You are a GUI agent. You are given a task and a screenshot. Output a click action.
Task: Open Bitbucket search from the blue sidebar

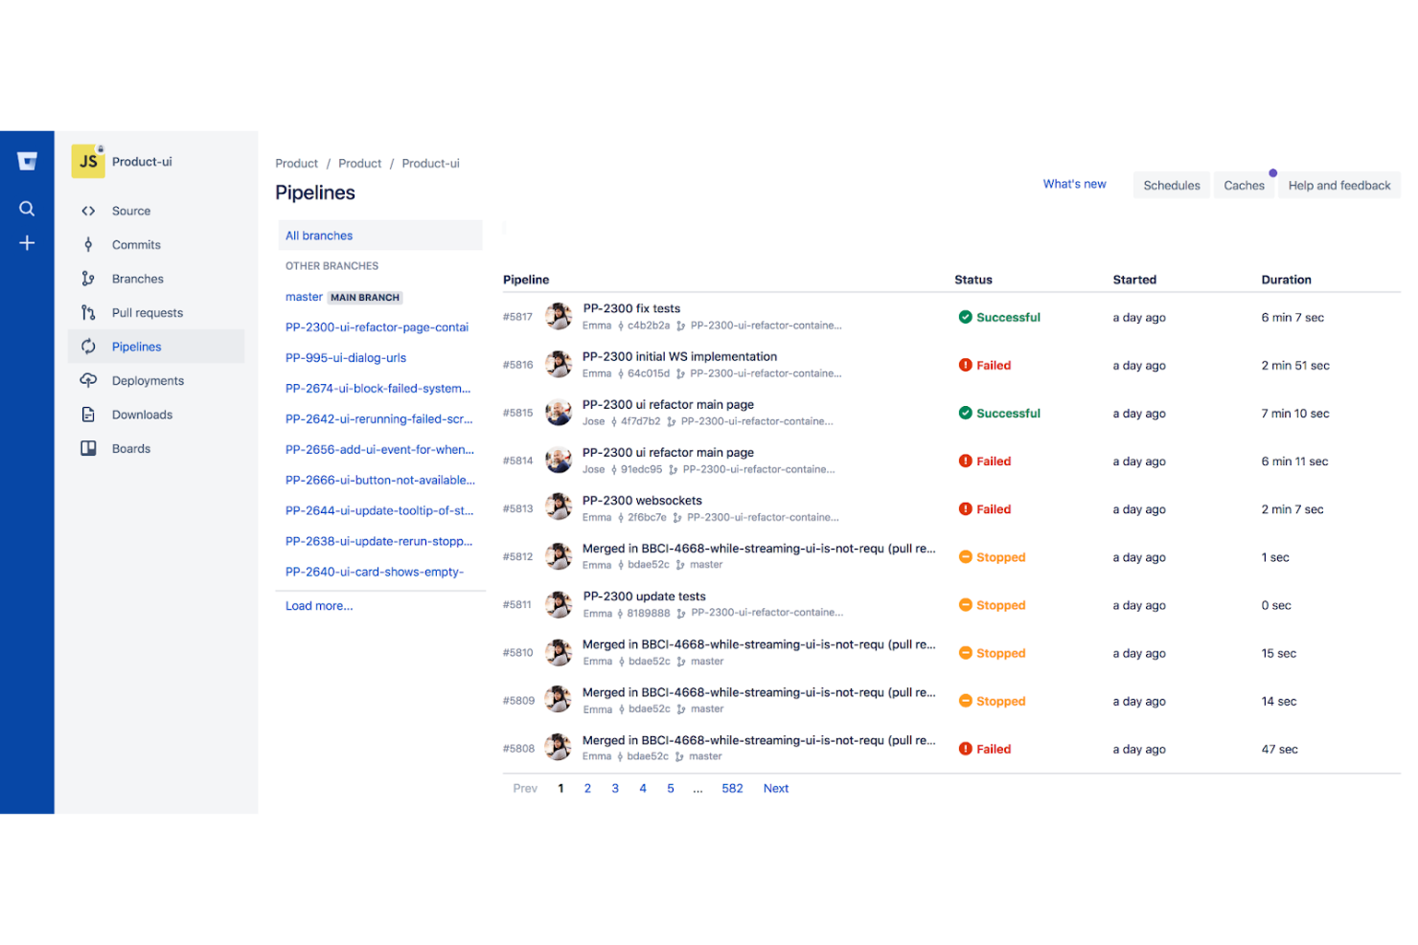point(27,208)
